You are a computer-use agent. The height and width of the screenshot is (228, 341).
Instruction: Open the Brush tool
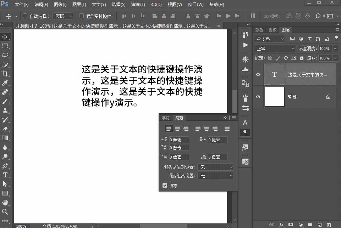(5, 101)
